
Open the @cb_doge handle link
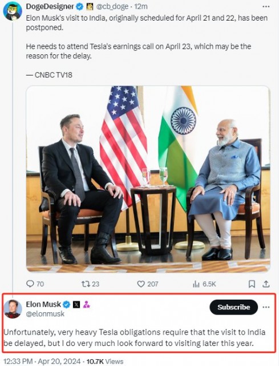[112, 6]
